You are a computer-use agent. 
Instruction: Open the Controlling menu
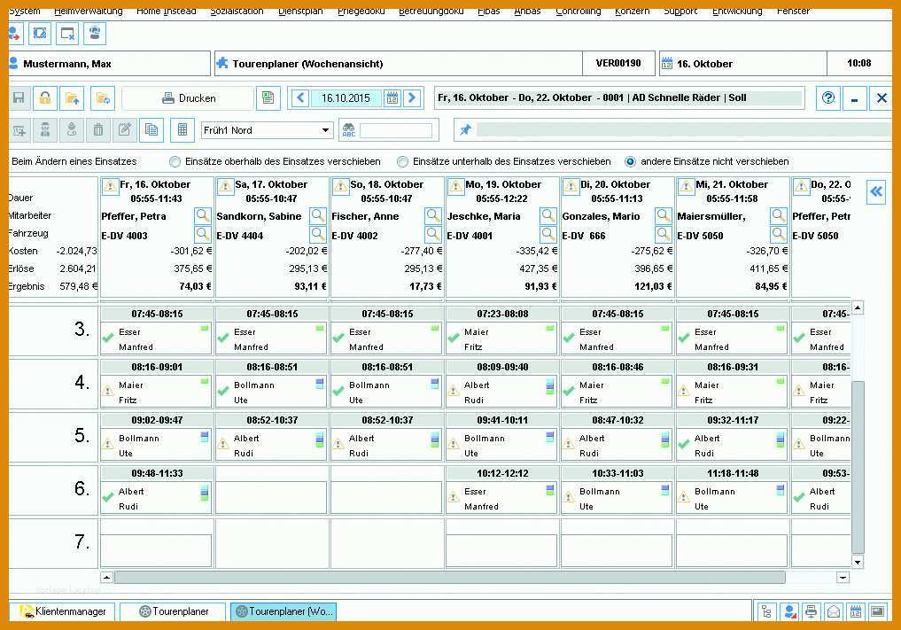point(578,11)
